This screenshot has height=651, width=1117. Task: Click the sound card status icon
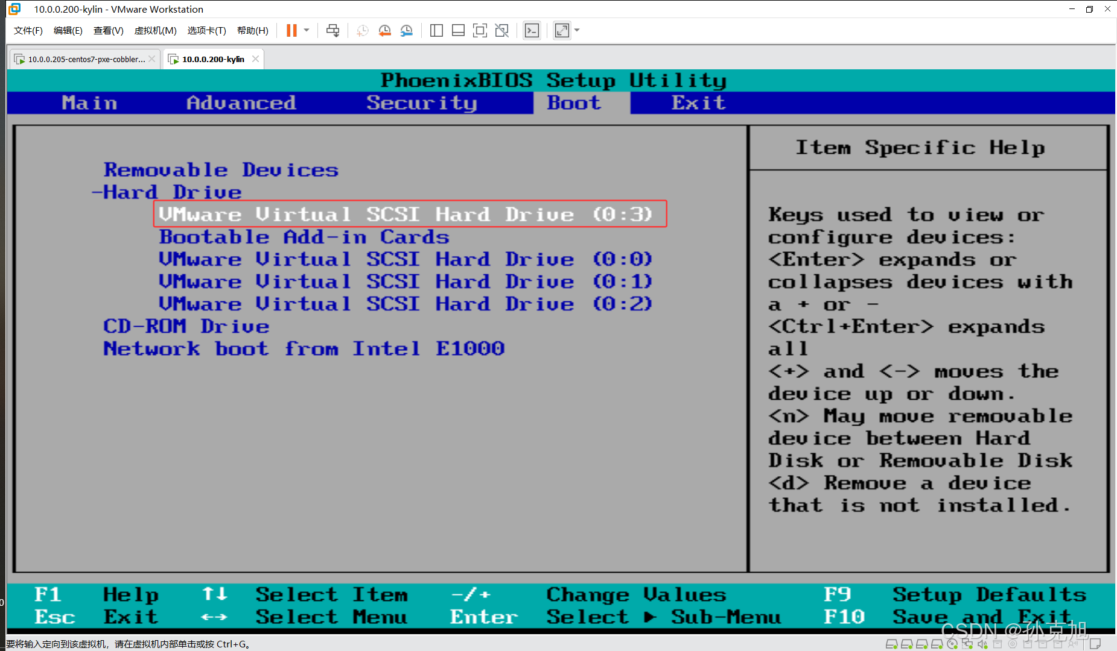[x=982, y=644]
